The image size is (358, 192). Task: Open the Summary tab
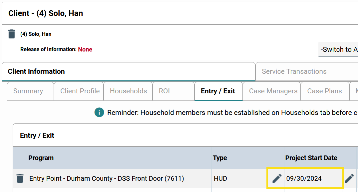(28, 91)
